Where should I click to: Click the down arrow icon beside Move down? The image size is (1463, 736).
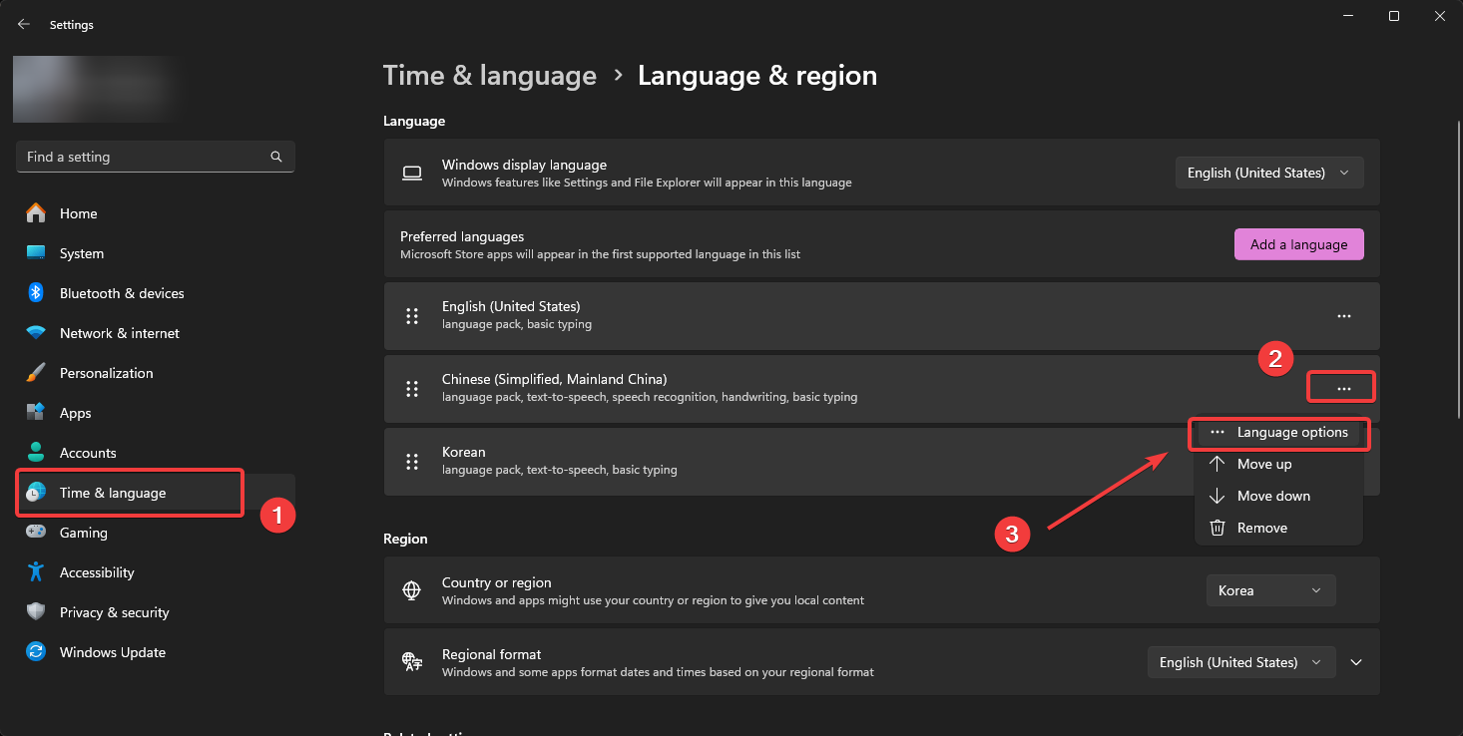(x=1218, y=496)
